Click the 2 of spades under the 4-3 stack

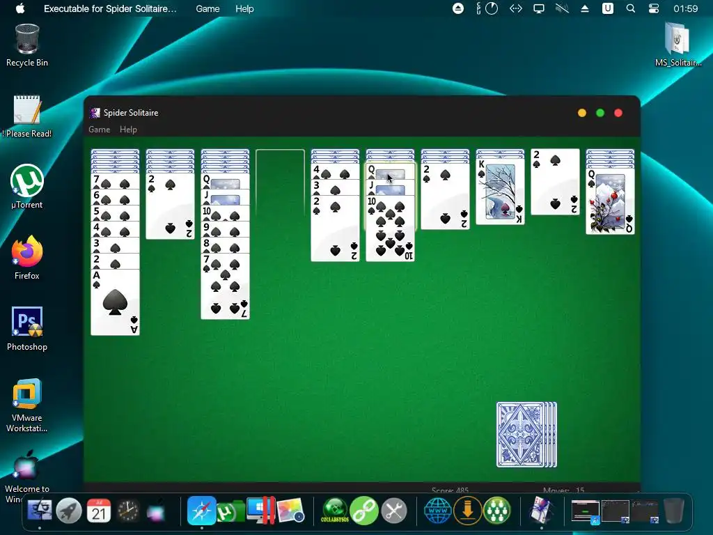click(x=335, y=228)
